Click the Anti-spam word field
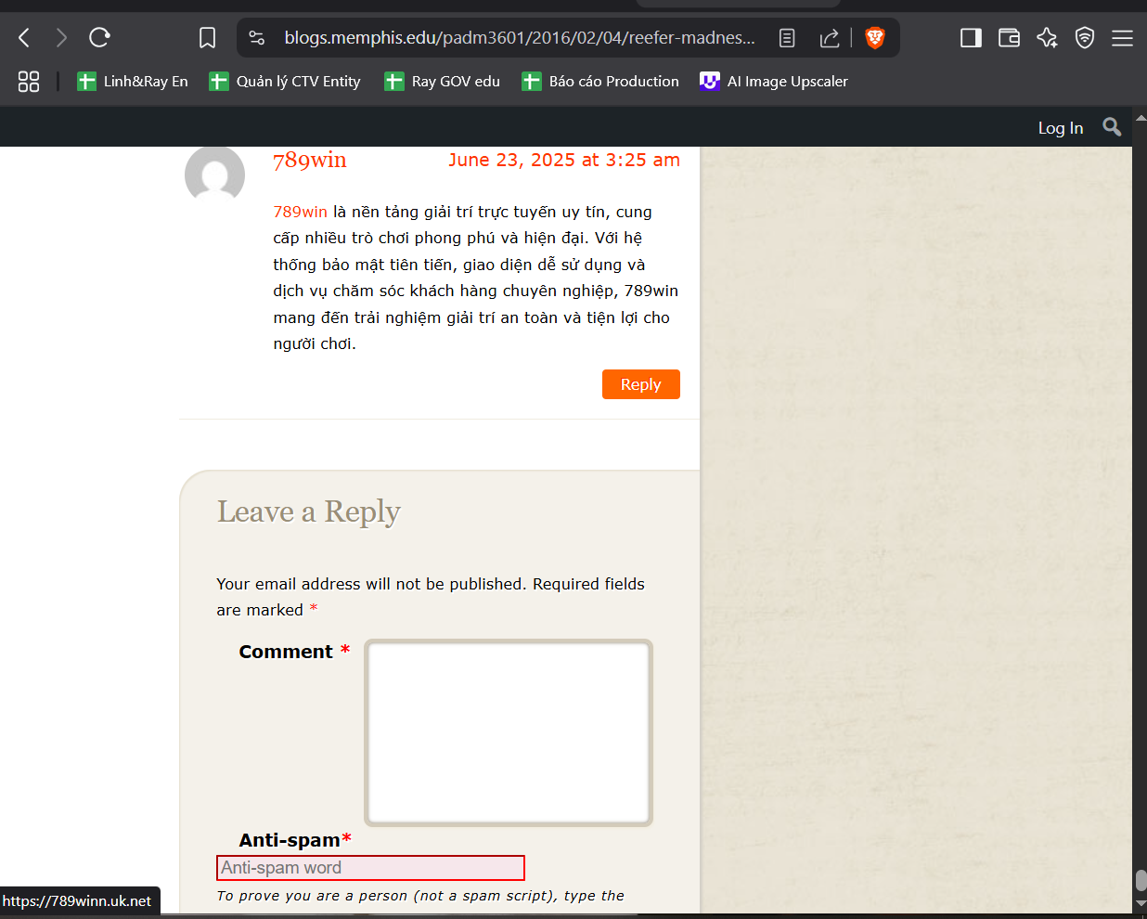The width and height of the screenshot is (1147, 919). 370,868
